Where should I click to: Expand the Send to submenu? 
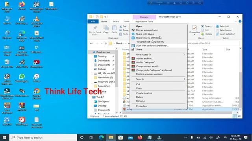(158, 79)
